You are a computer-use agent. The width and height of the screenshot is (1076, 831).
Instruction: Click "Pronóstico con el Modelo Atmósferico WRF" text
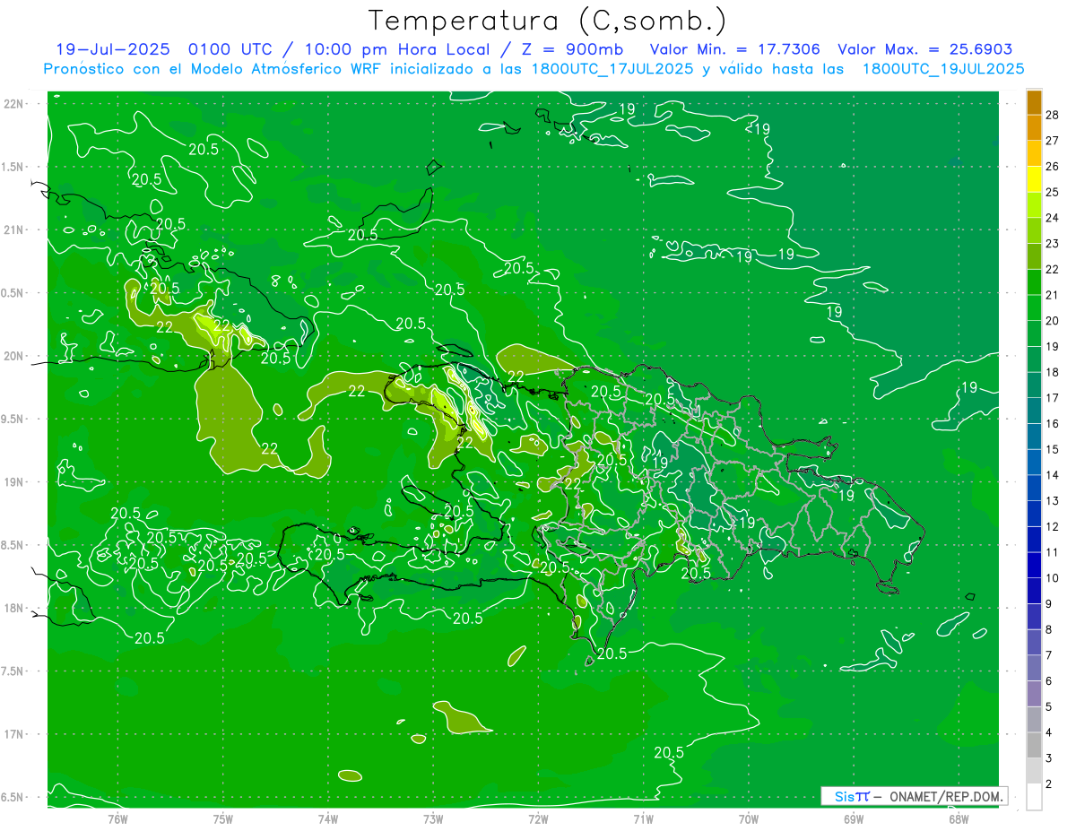[x=212, y=69]
